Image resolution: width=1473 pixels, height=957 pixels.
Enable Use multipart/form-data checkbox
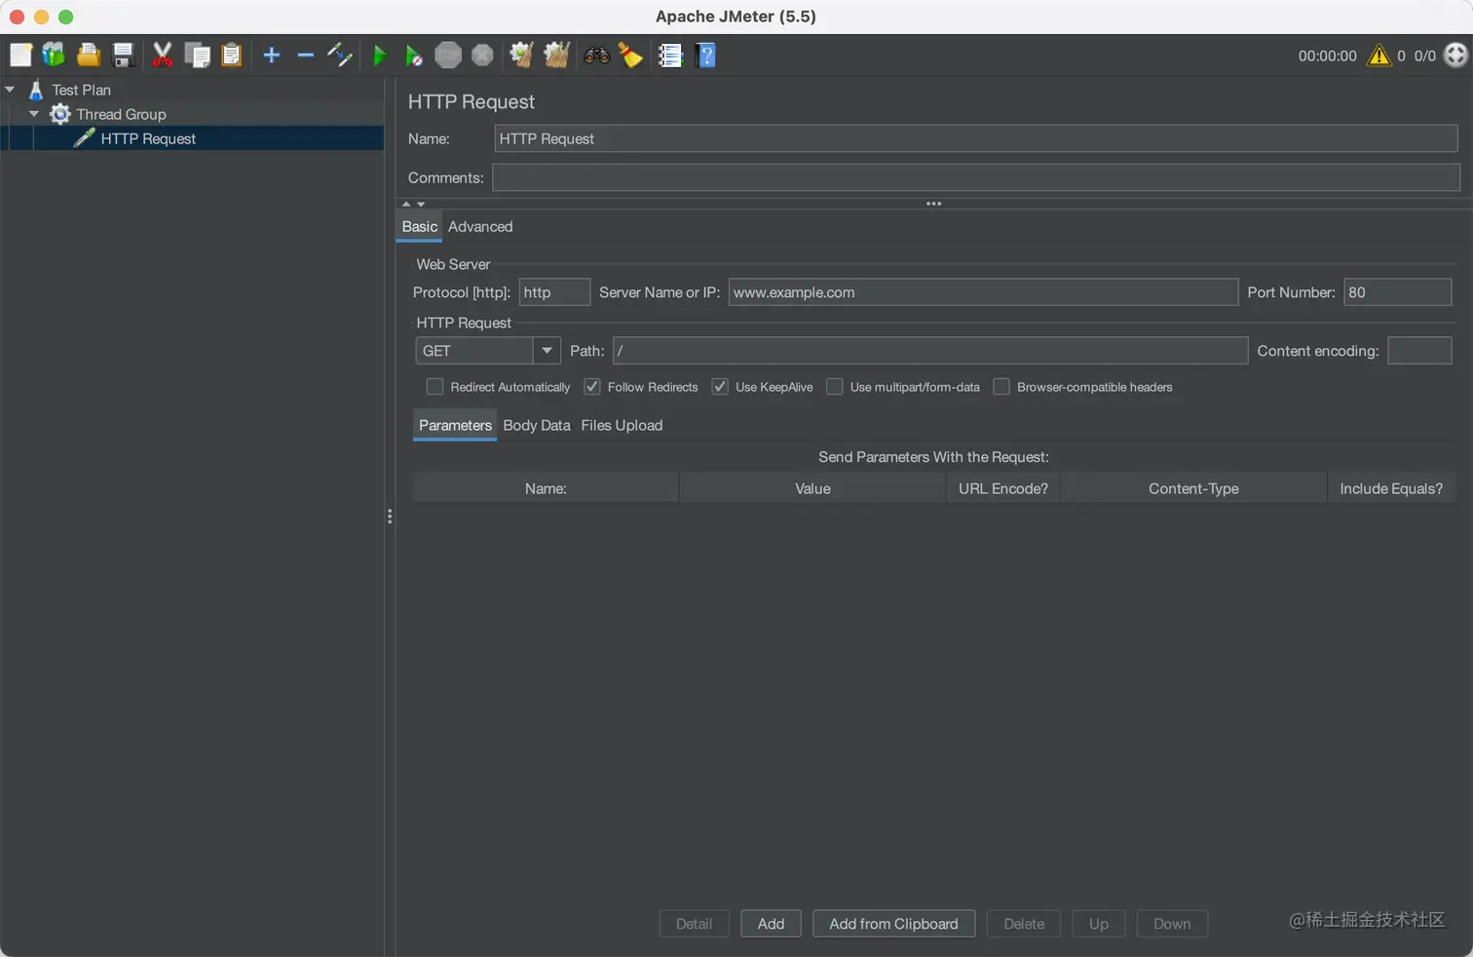click(835, 387)
